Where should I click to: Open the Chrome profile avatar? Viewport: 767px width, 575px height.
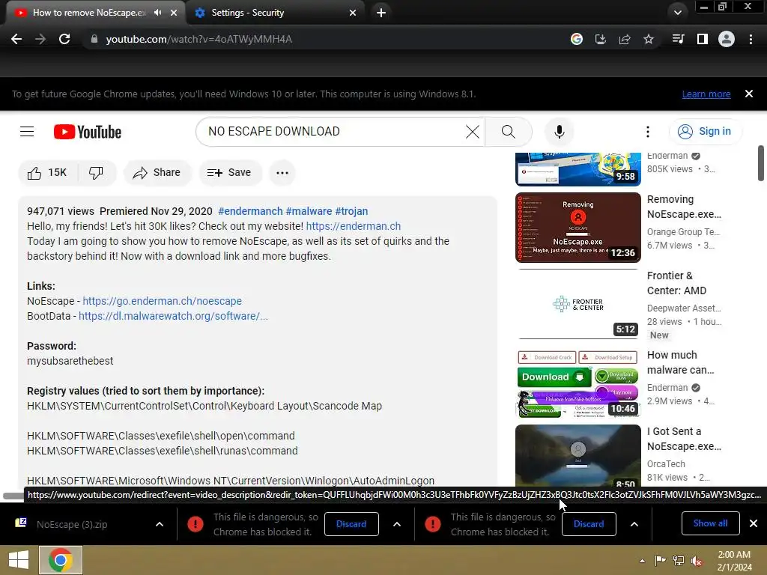[x=727, y=39]
